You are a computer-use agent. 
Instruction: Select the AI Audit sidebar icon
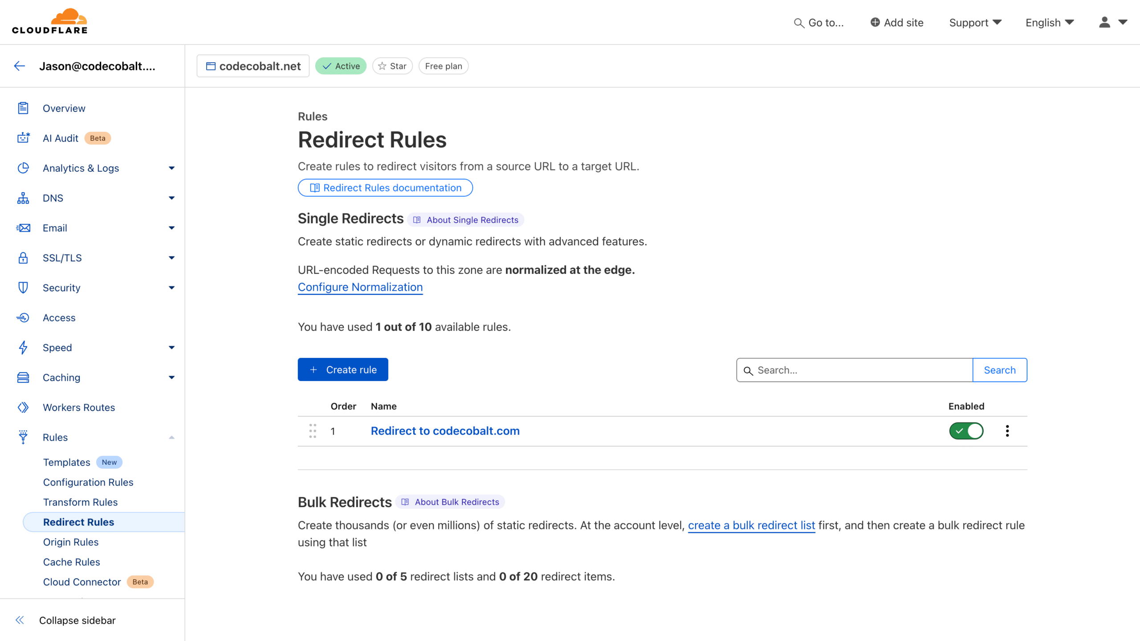click(23, 138)
